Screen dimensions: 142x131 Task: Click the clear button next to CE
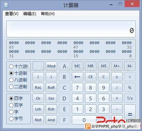104,77
